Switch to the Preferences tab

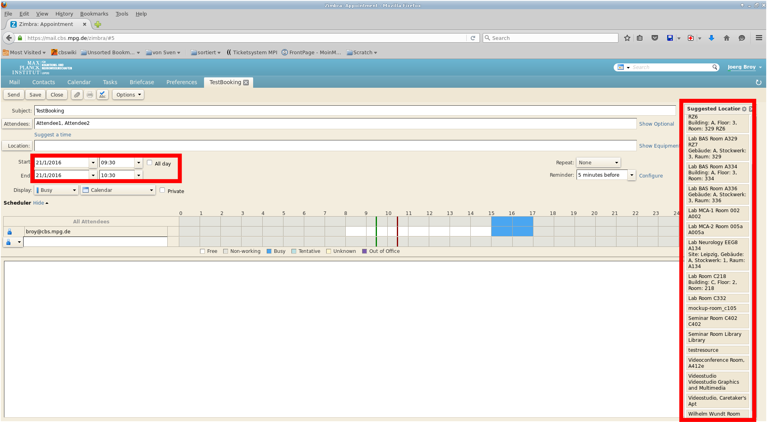(x=182, y=83)
